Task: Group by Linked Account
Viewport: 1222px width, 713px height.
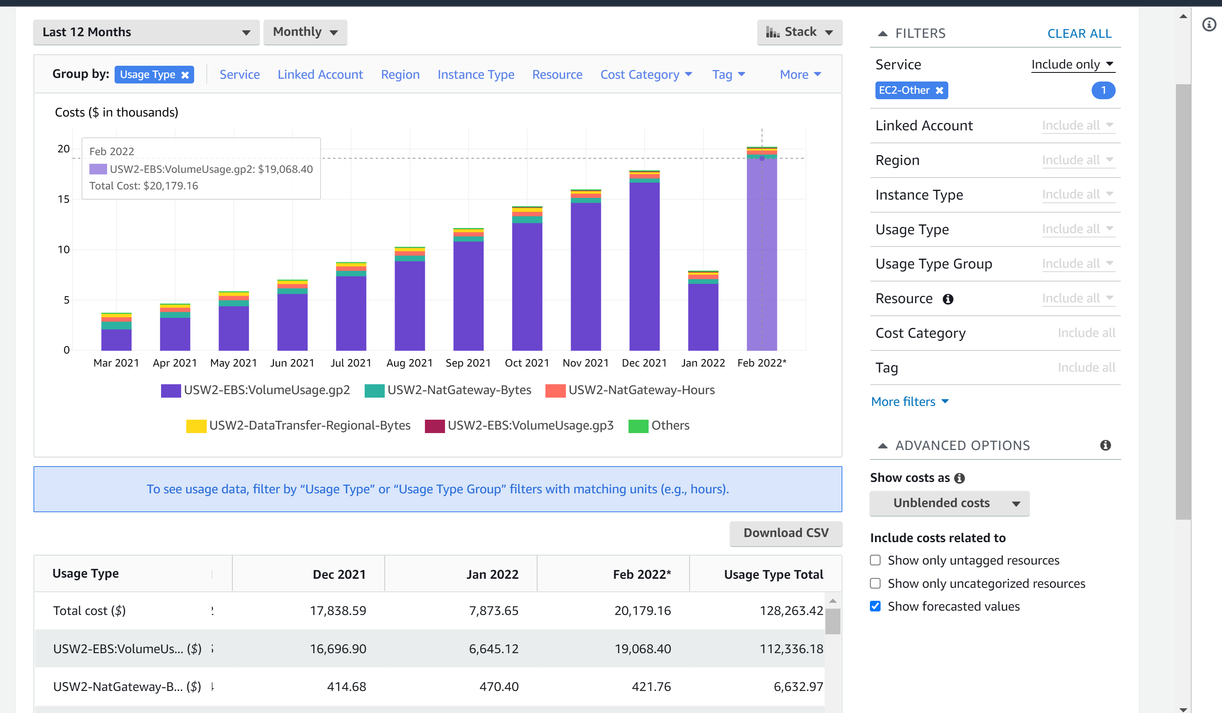Action: coord(320,75)
